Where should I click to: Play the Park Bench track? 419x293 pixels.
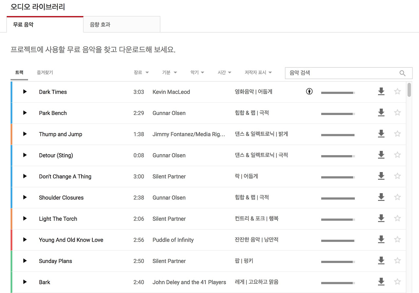point(25,113)
